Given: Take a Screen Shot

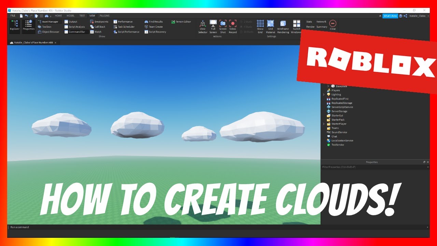Looking at the screenshot, I should [x=223, y=27].
